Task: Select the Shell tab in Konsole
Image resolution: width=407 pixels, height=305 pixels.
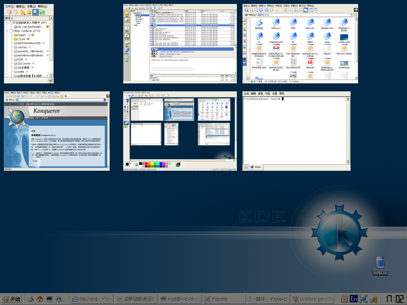Action: 256,167
